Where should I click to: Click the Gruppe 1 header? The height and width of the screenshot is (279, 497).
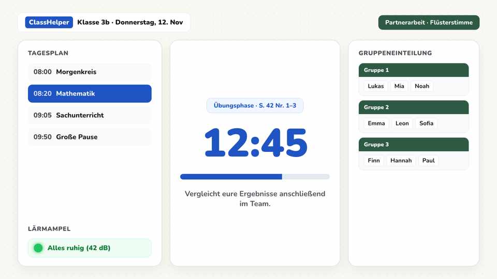(x=414, y=70)
